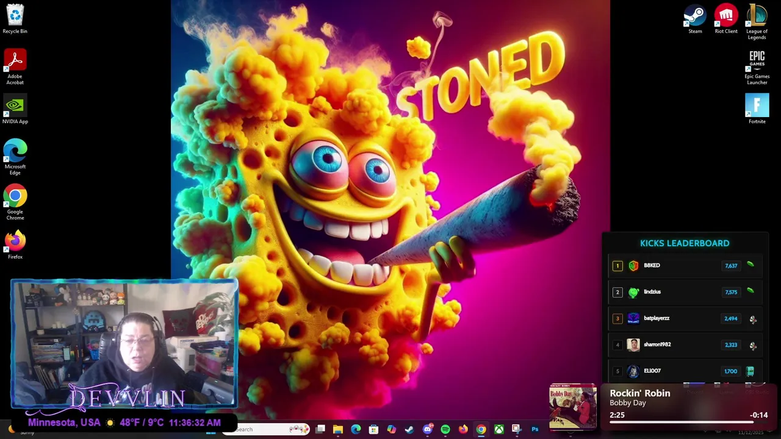
Task: Launch Fortnite from the desktop shortcut
Action: 757,110
